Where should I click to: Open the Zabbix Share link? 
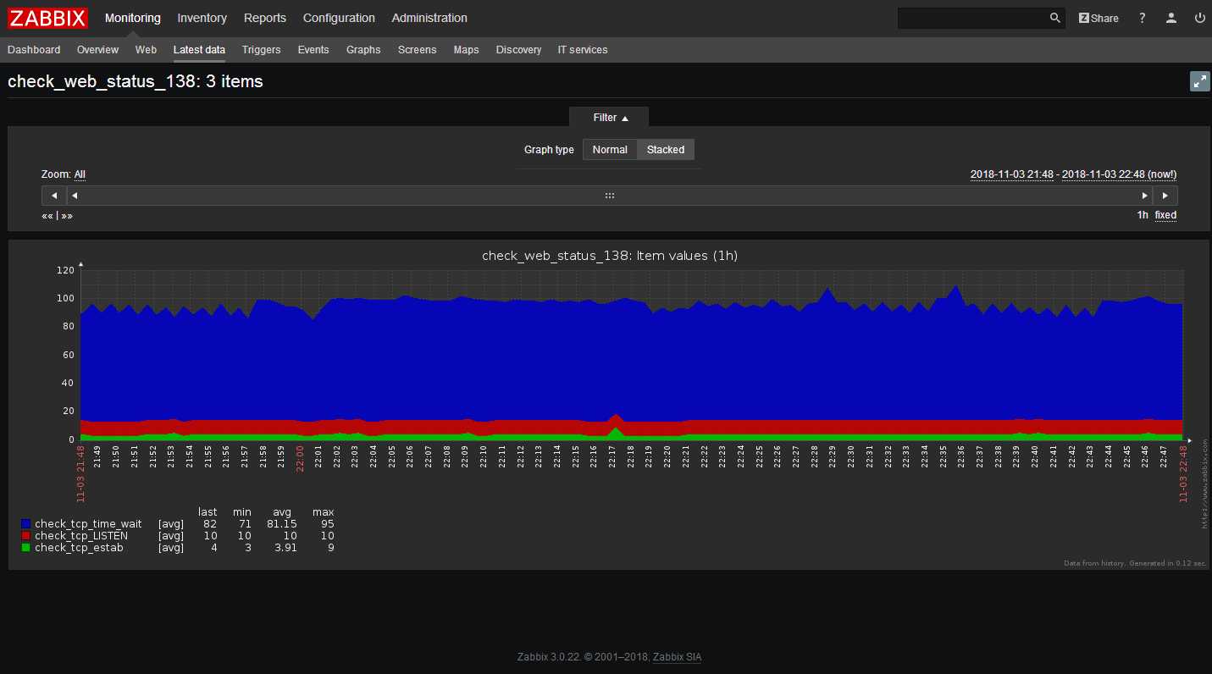coord(1099,18)
